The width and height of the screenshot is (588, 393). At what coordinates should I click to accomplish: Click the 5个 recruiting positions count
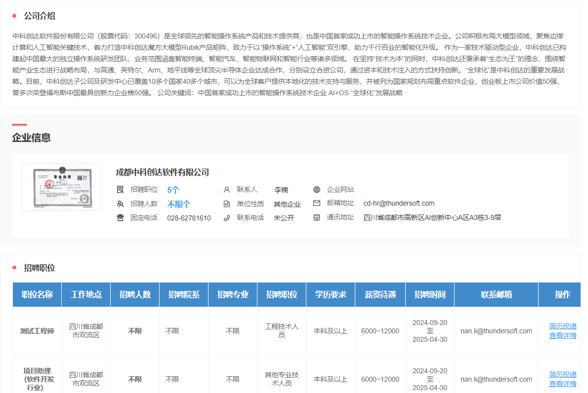point(173,190)
